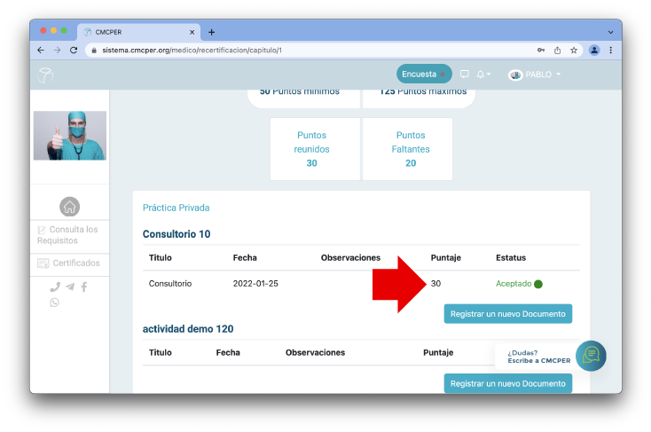Click the CMCPER logo in the header
This screenshot has width=651, height=432.
(46, 75)
